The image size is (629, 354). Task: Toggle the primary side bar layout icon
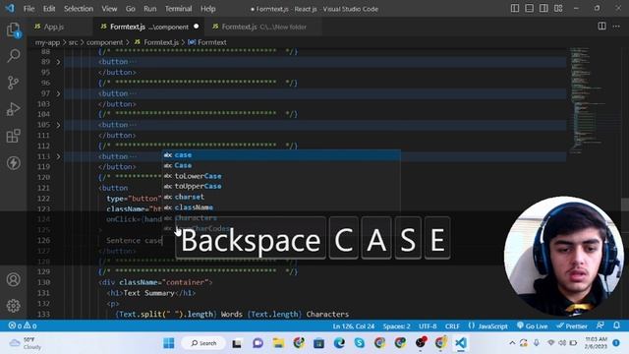point(515,9)
